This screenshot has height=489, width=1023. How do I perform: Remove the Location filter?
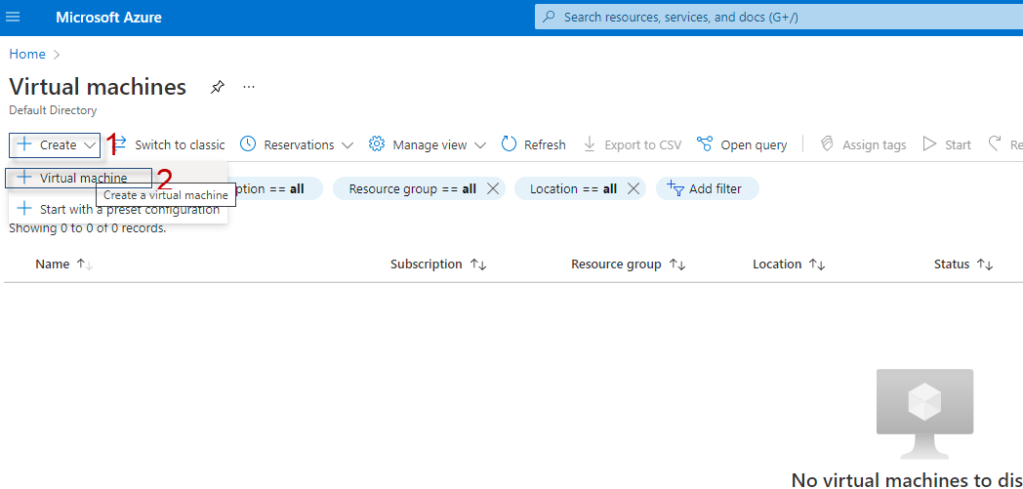pyautogui.click(x=632, y=189)
